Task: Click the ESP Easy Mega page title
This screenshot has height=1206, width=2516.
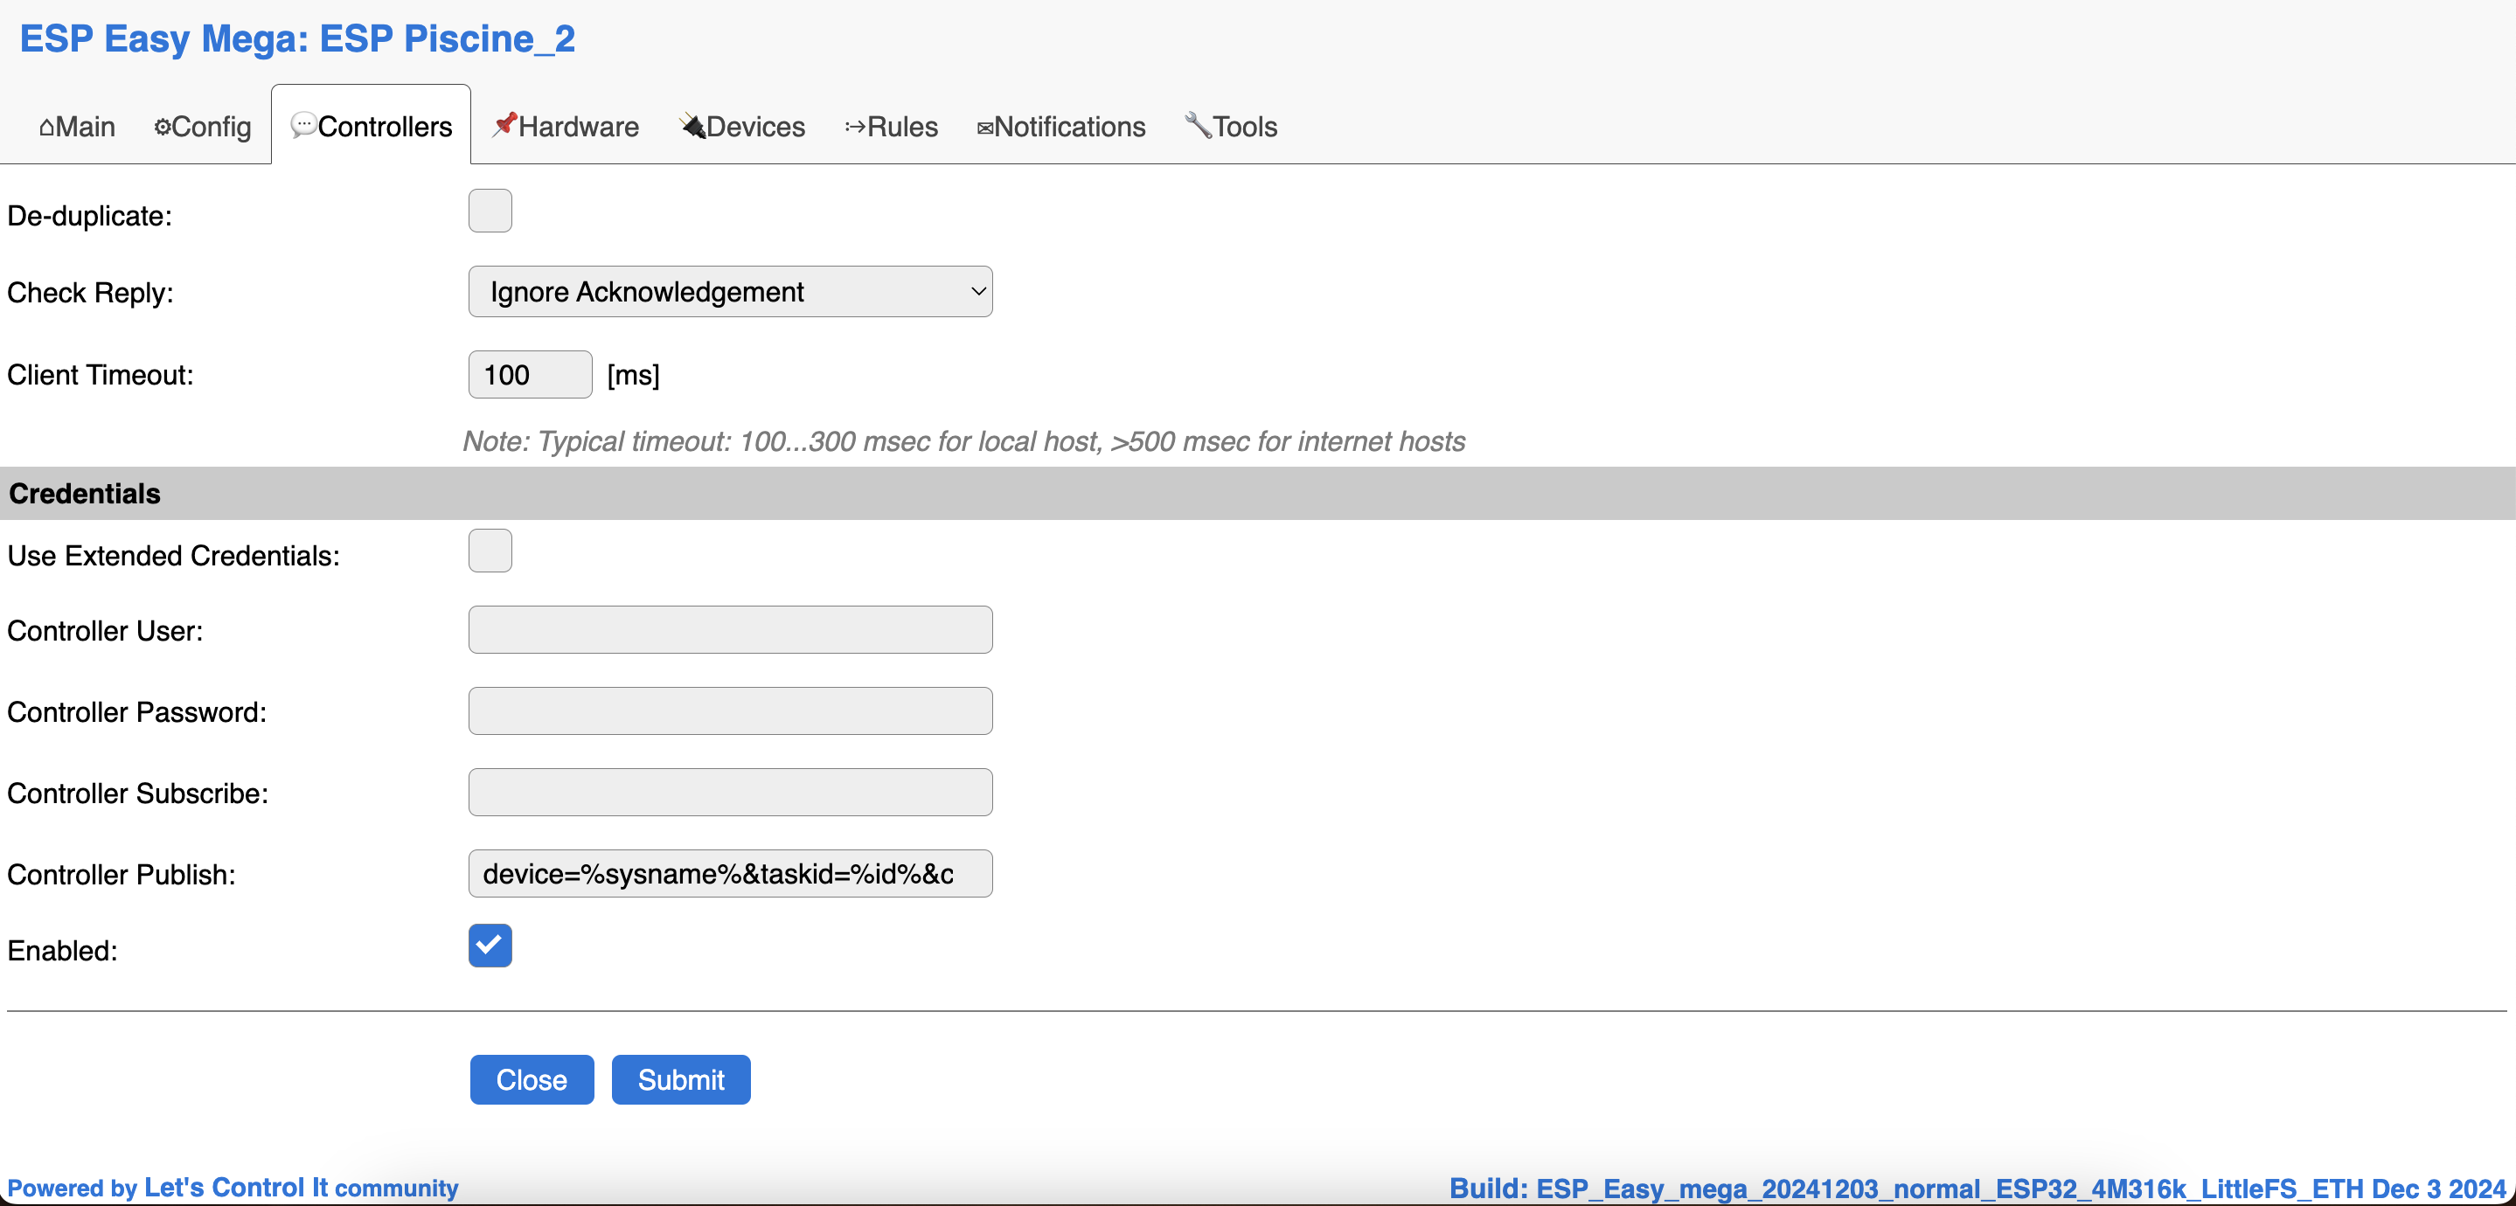Action: click(x=297, y=39)
